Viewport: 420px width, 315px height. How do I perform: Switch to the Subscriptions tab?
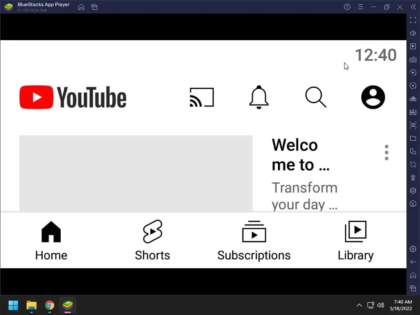[x=254, y=241]
